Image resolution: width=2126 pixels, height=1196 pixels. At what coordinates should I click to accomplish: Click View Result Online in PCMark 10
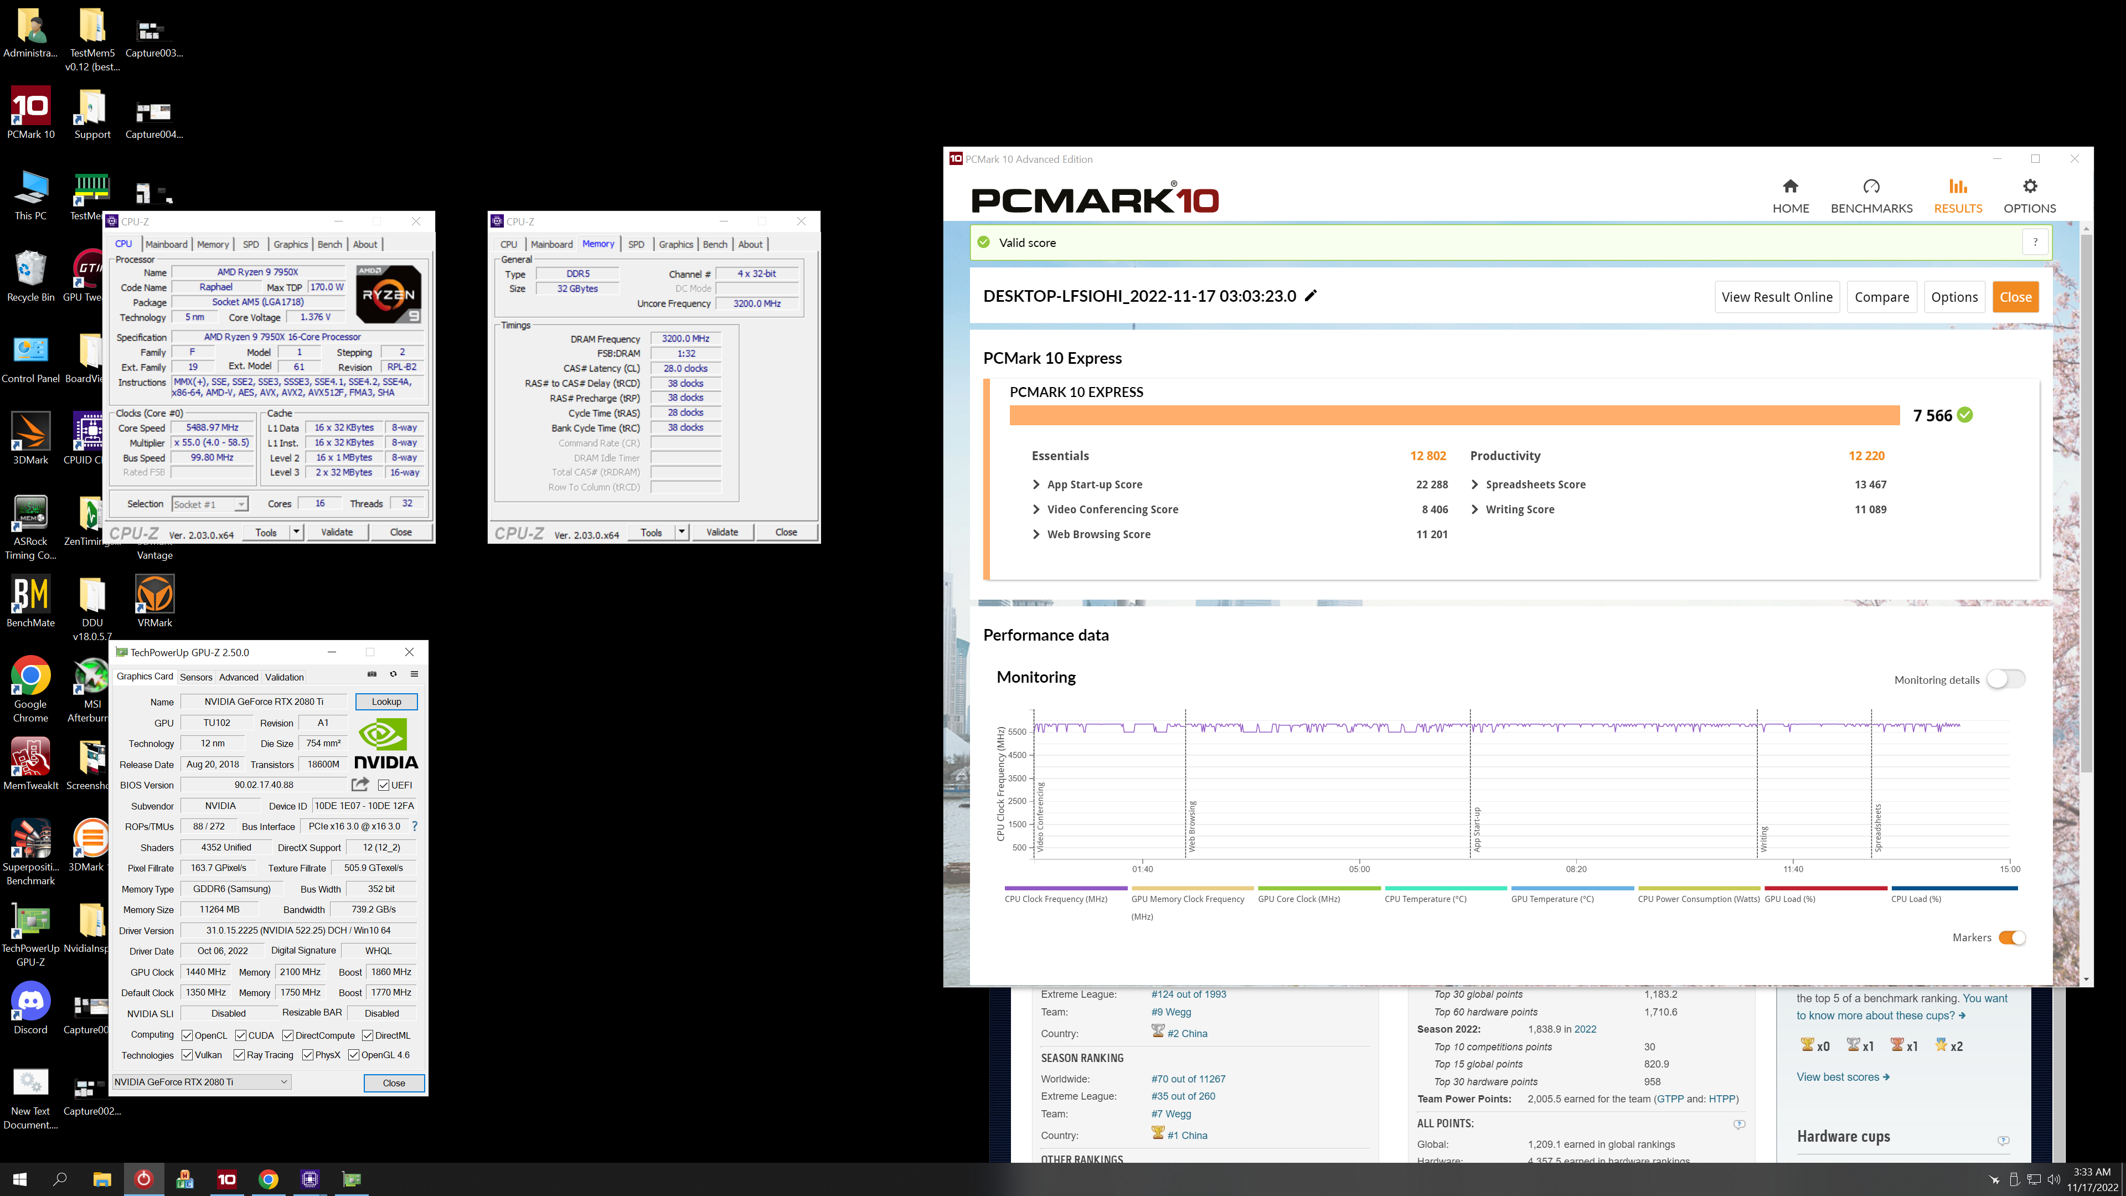coord(1777,297)
